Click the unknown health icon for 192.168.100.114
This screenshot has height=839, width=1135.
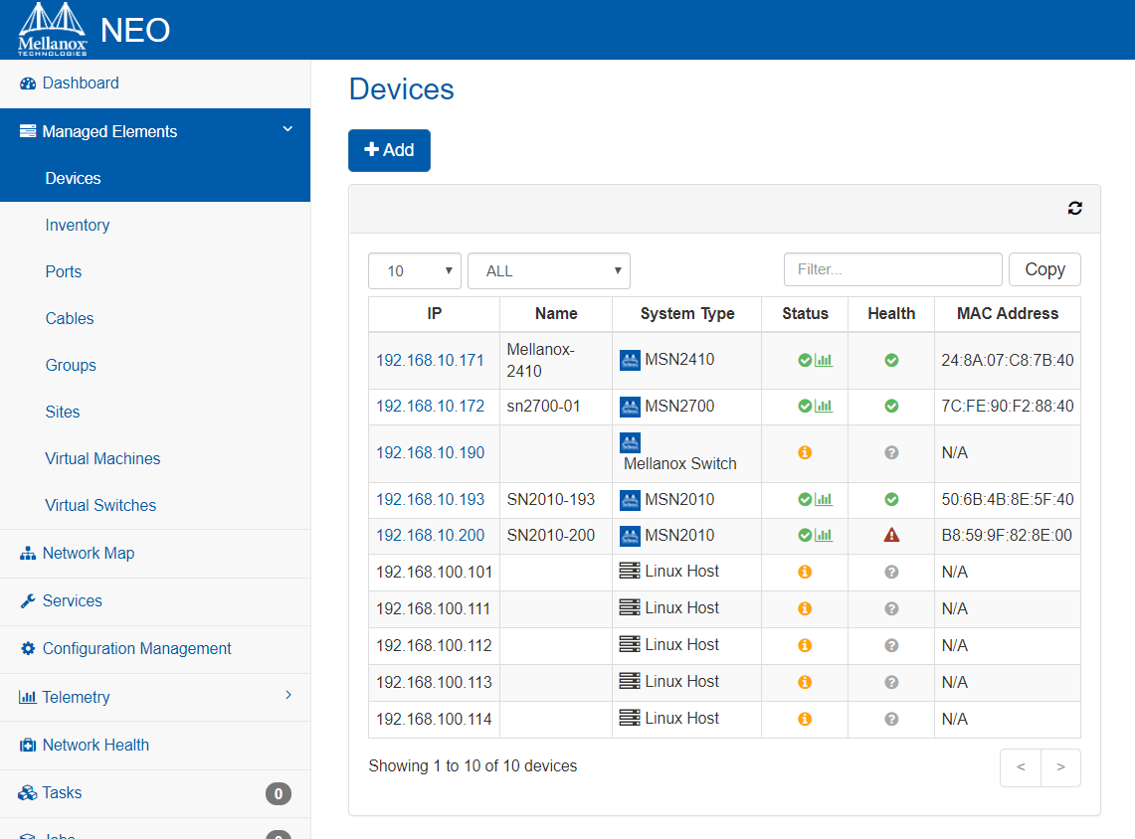point(891,720)
